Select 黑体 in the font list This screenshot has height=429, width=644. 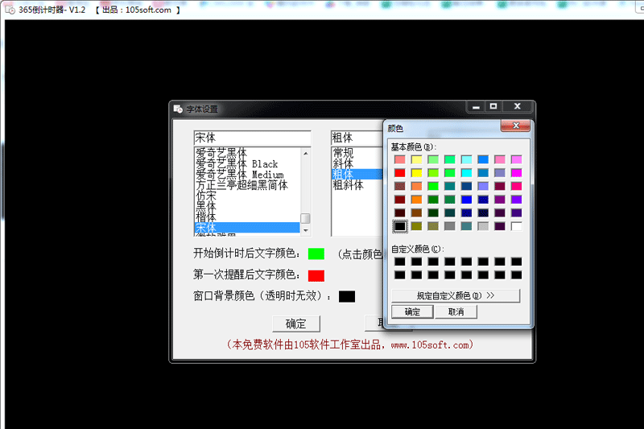[x=206, y=207]
